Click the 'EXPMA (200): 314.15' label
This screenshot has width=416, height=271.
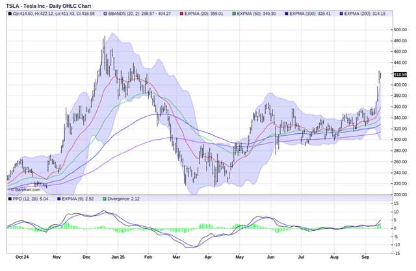click(365, 14)
